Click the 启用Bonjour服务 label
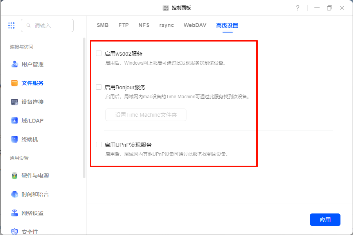Screen dimensions: 353x235 (x=125, y=87)
